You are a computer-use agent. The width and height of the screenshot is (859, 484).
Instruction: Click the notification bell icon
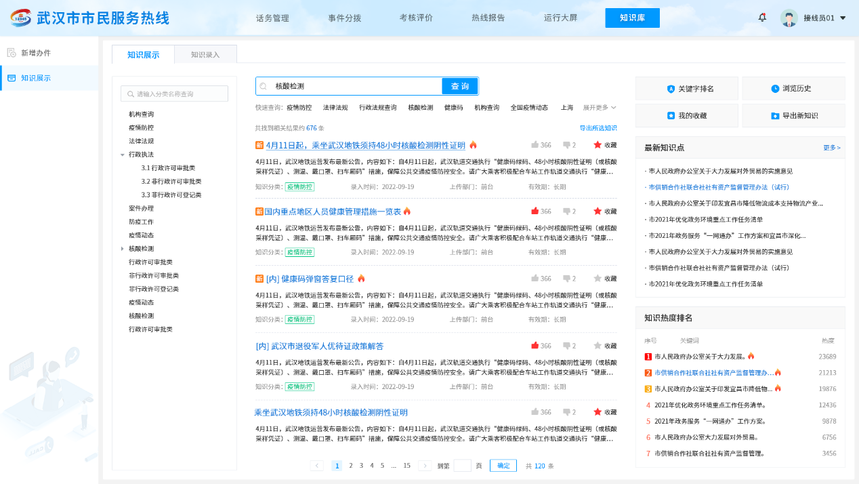point(762,18)
